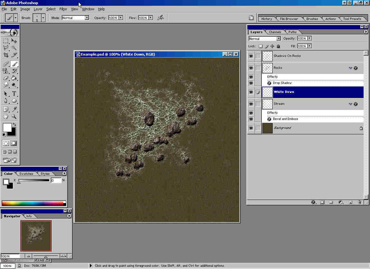The width and height of the screenshot is (370, 269).
Task: Delete layer using the trash icon
Action: [360, 202]
